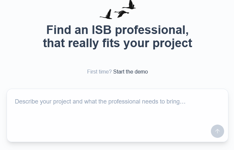234x150 pixels.
Task: Click the word "demo" in the link
Action: pos(141,72)
